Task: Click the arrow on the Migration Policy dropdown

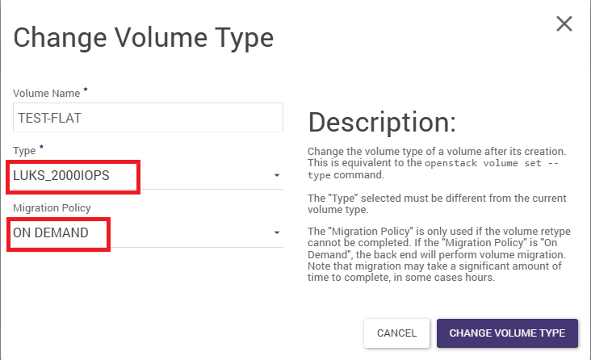Action: (277, 233)
